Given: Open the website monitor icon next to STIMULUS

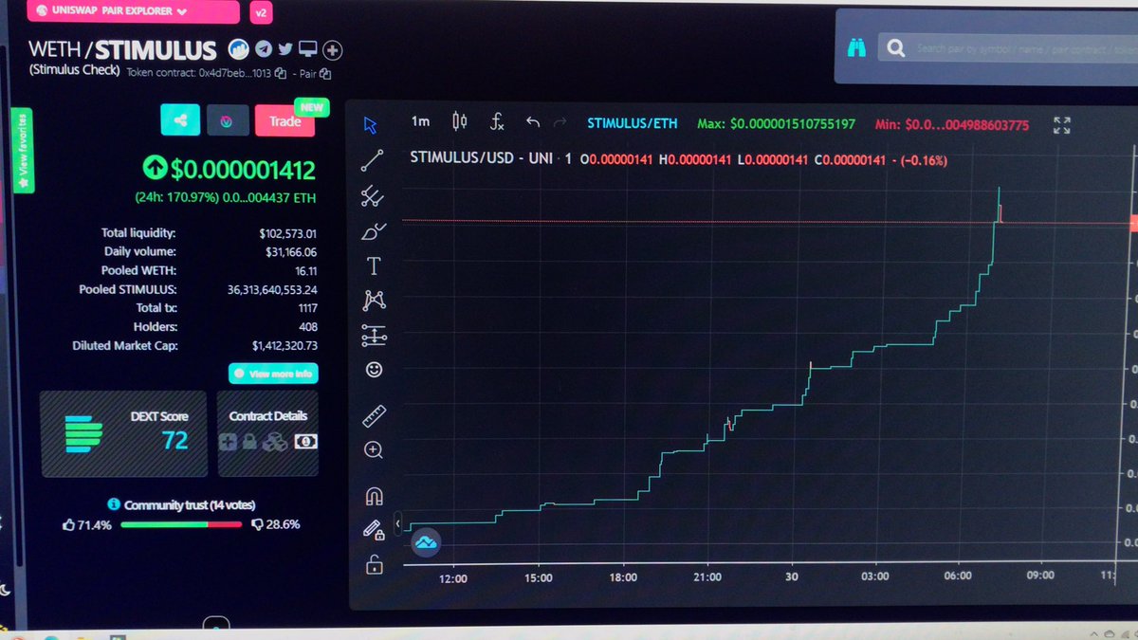Looking at the screenshot, I should (307, 49).
